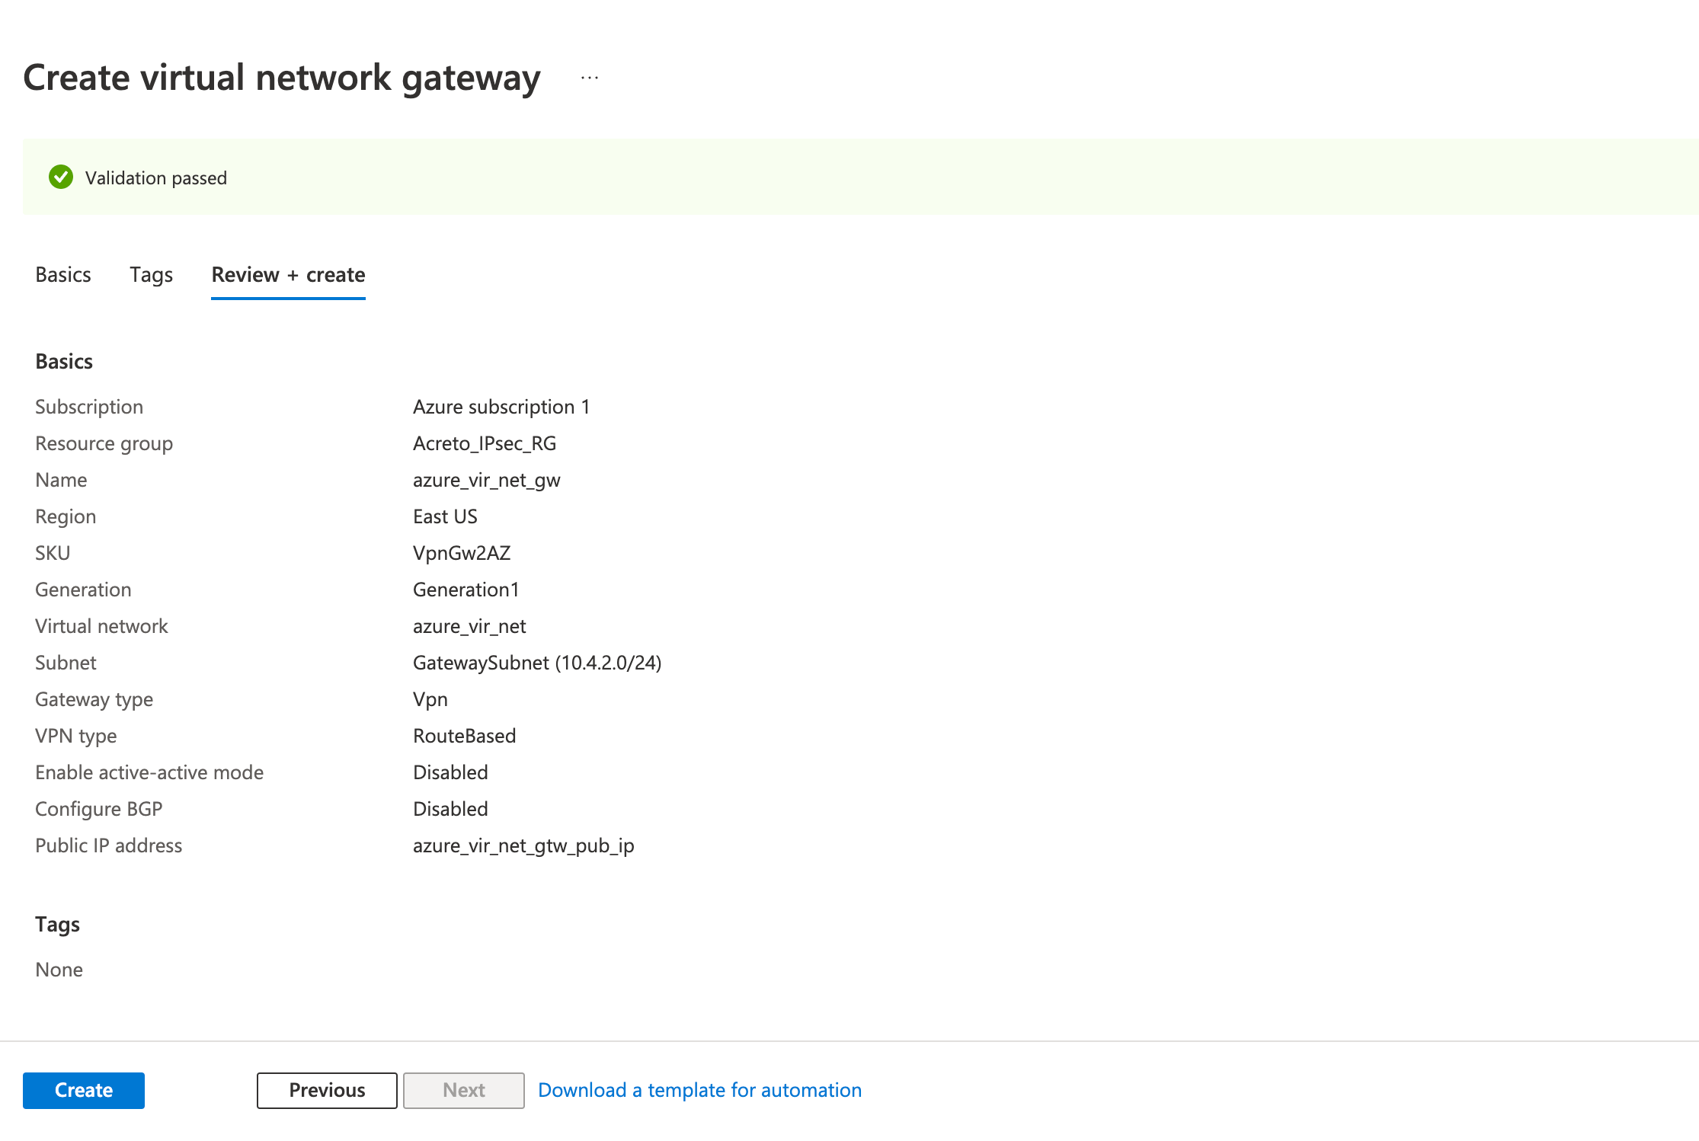Click the Virtual network field label
The height and width of the screenshot is (1141, 1699).
[x=101, y=626]
